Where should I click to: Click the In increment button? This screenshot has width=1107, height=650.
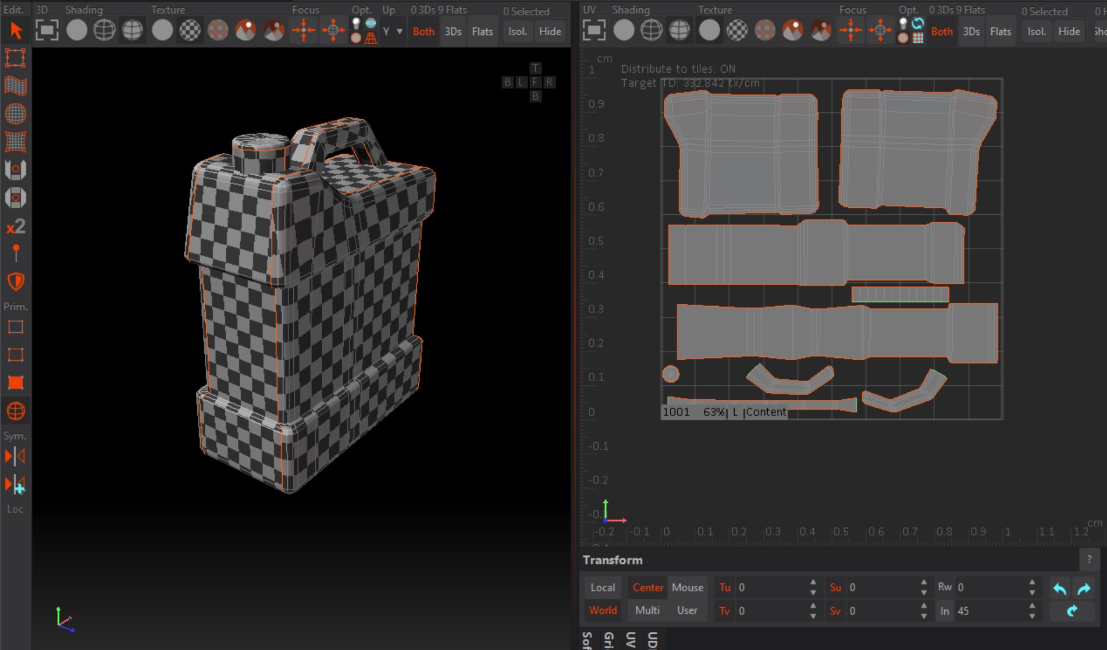(x=945, y=611)
